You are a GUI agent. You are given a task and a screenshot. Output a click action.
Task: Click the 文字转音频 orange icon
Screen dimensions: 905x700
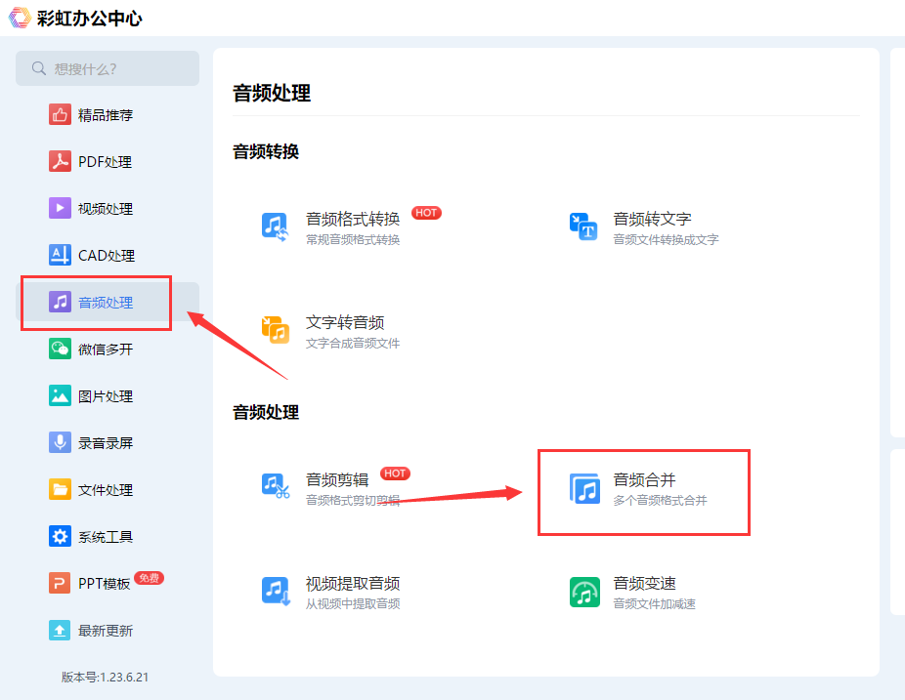(x=276, y=330)
